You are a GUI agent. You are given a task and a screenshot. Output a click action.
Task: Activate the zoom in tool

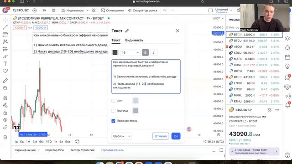point(5,88)
